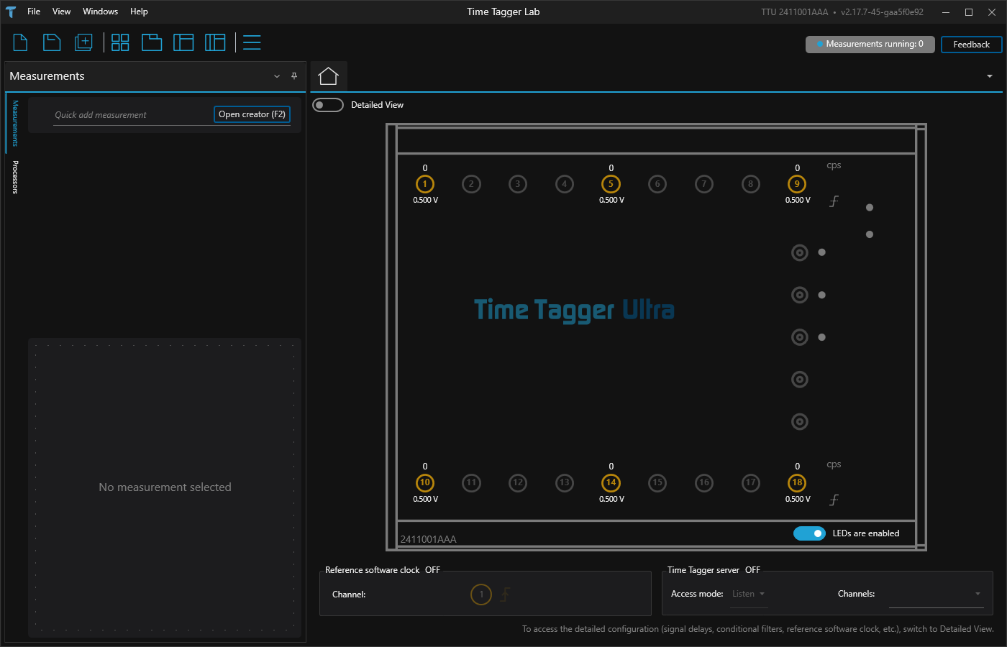Click the Time Tagger Lab logo icon
This screenshot has height=647, width=1007.
[x=11, y=12]
